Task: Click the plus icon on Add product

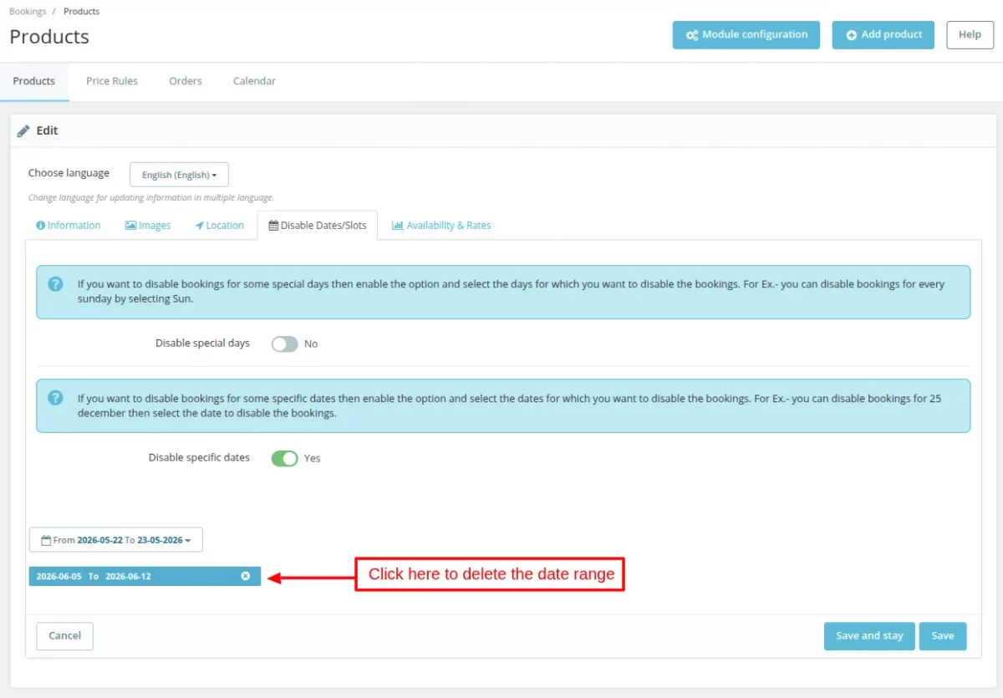Action: pos(852,35)
